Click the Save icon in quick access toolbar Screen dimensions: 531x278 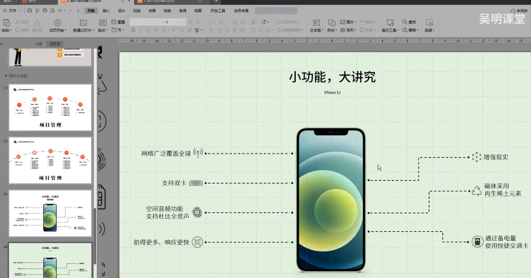pyautogui.click(x=30, y=10)
